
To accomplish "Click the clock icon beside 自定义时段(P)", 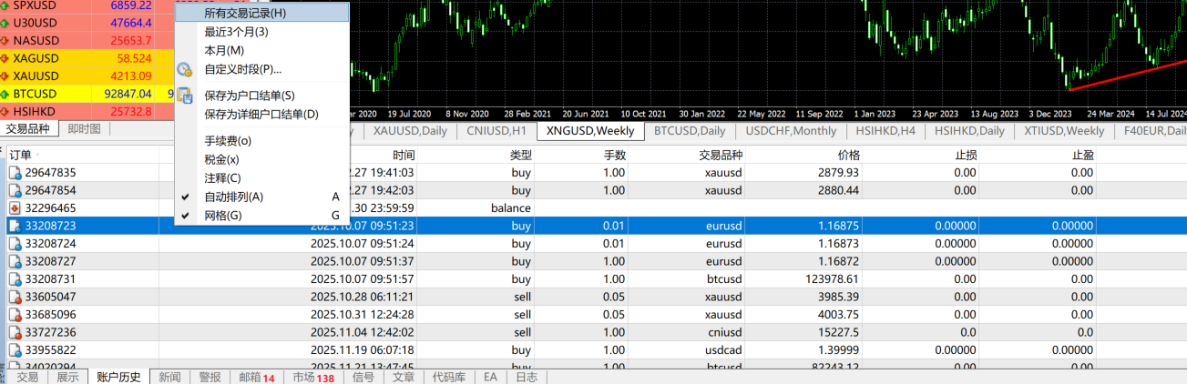I will (185, 69).
